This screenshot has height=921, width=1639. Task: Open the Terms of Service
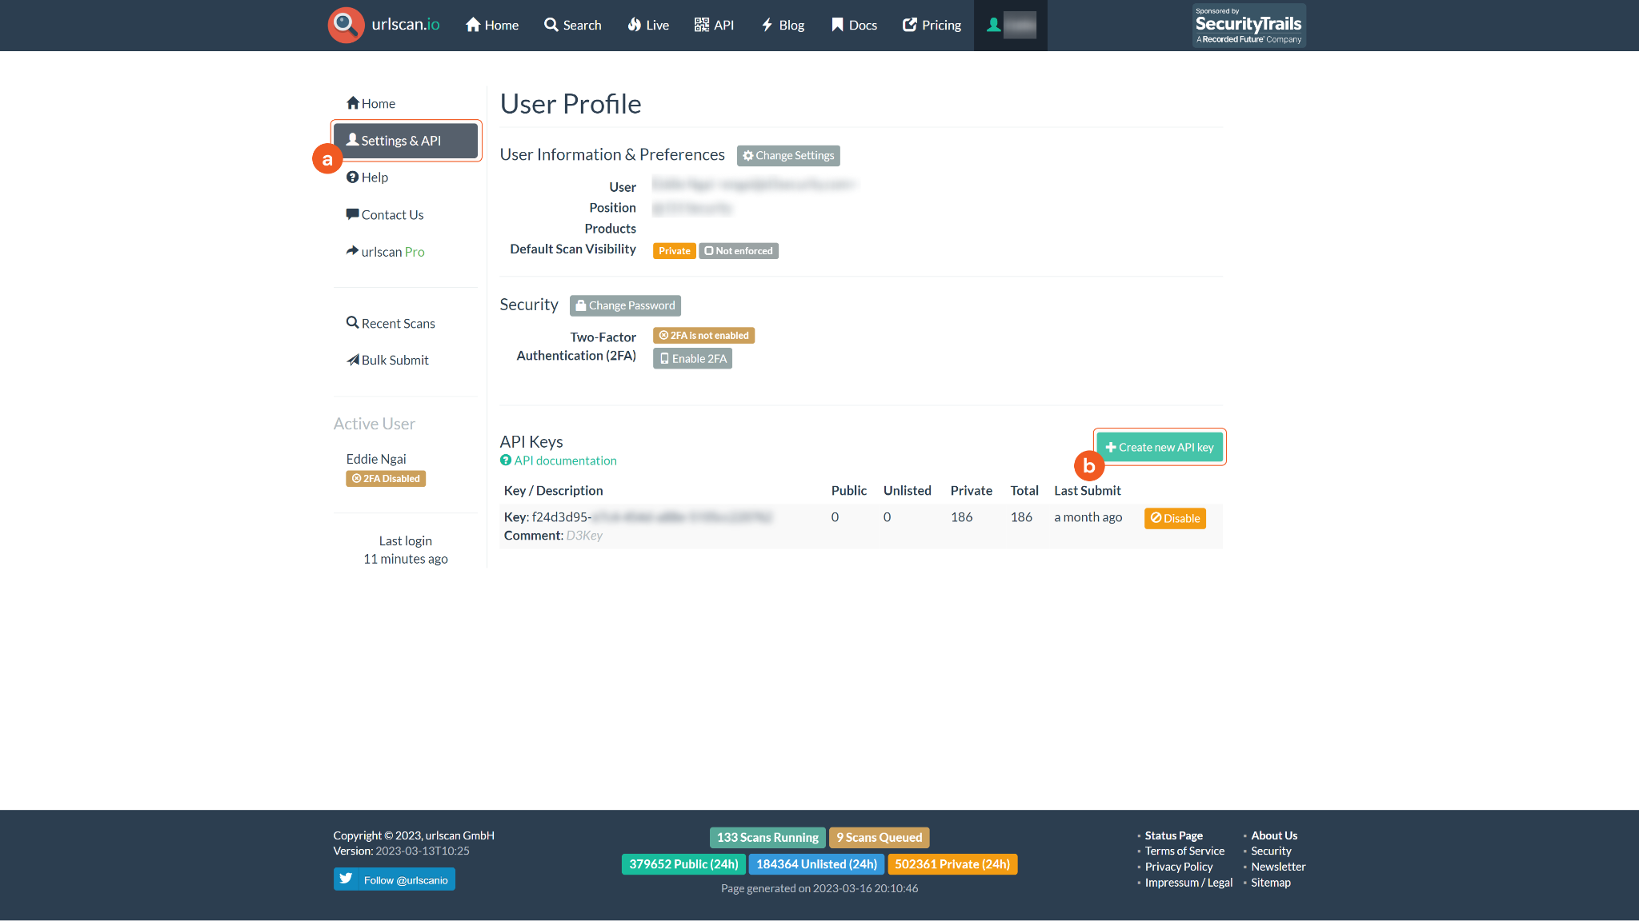tap(1184, 851)
